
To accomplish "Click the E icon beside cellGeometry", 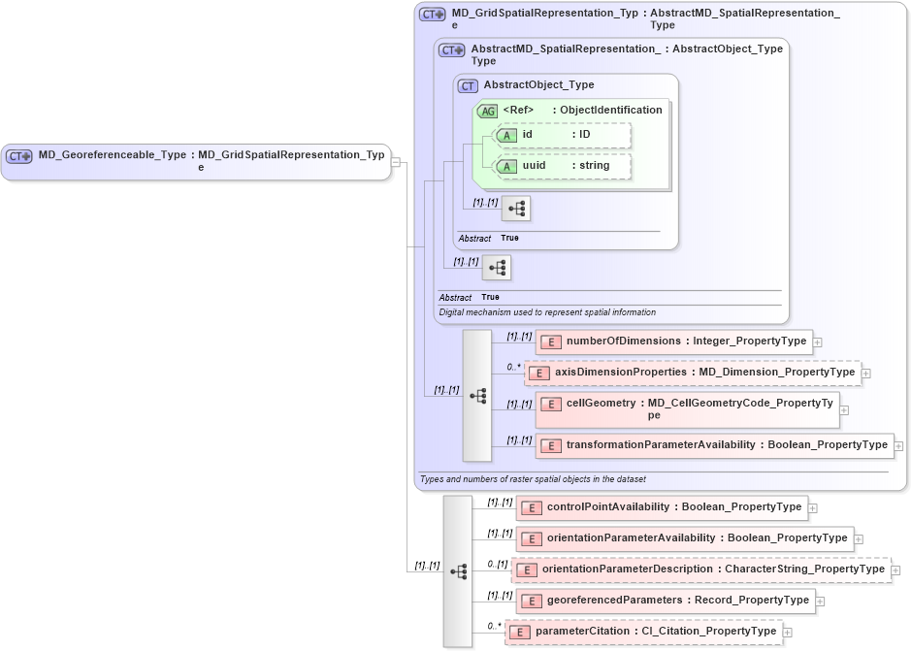I will click(549, 404).
